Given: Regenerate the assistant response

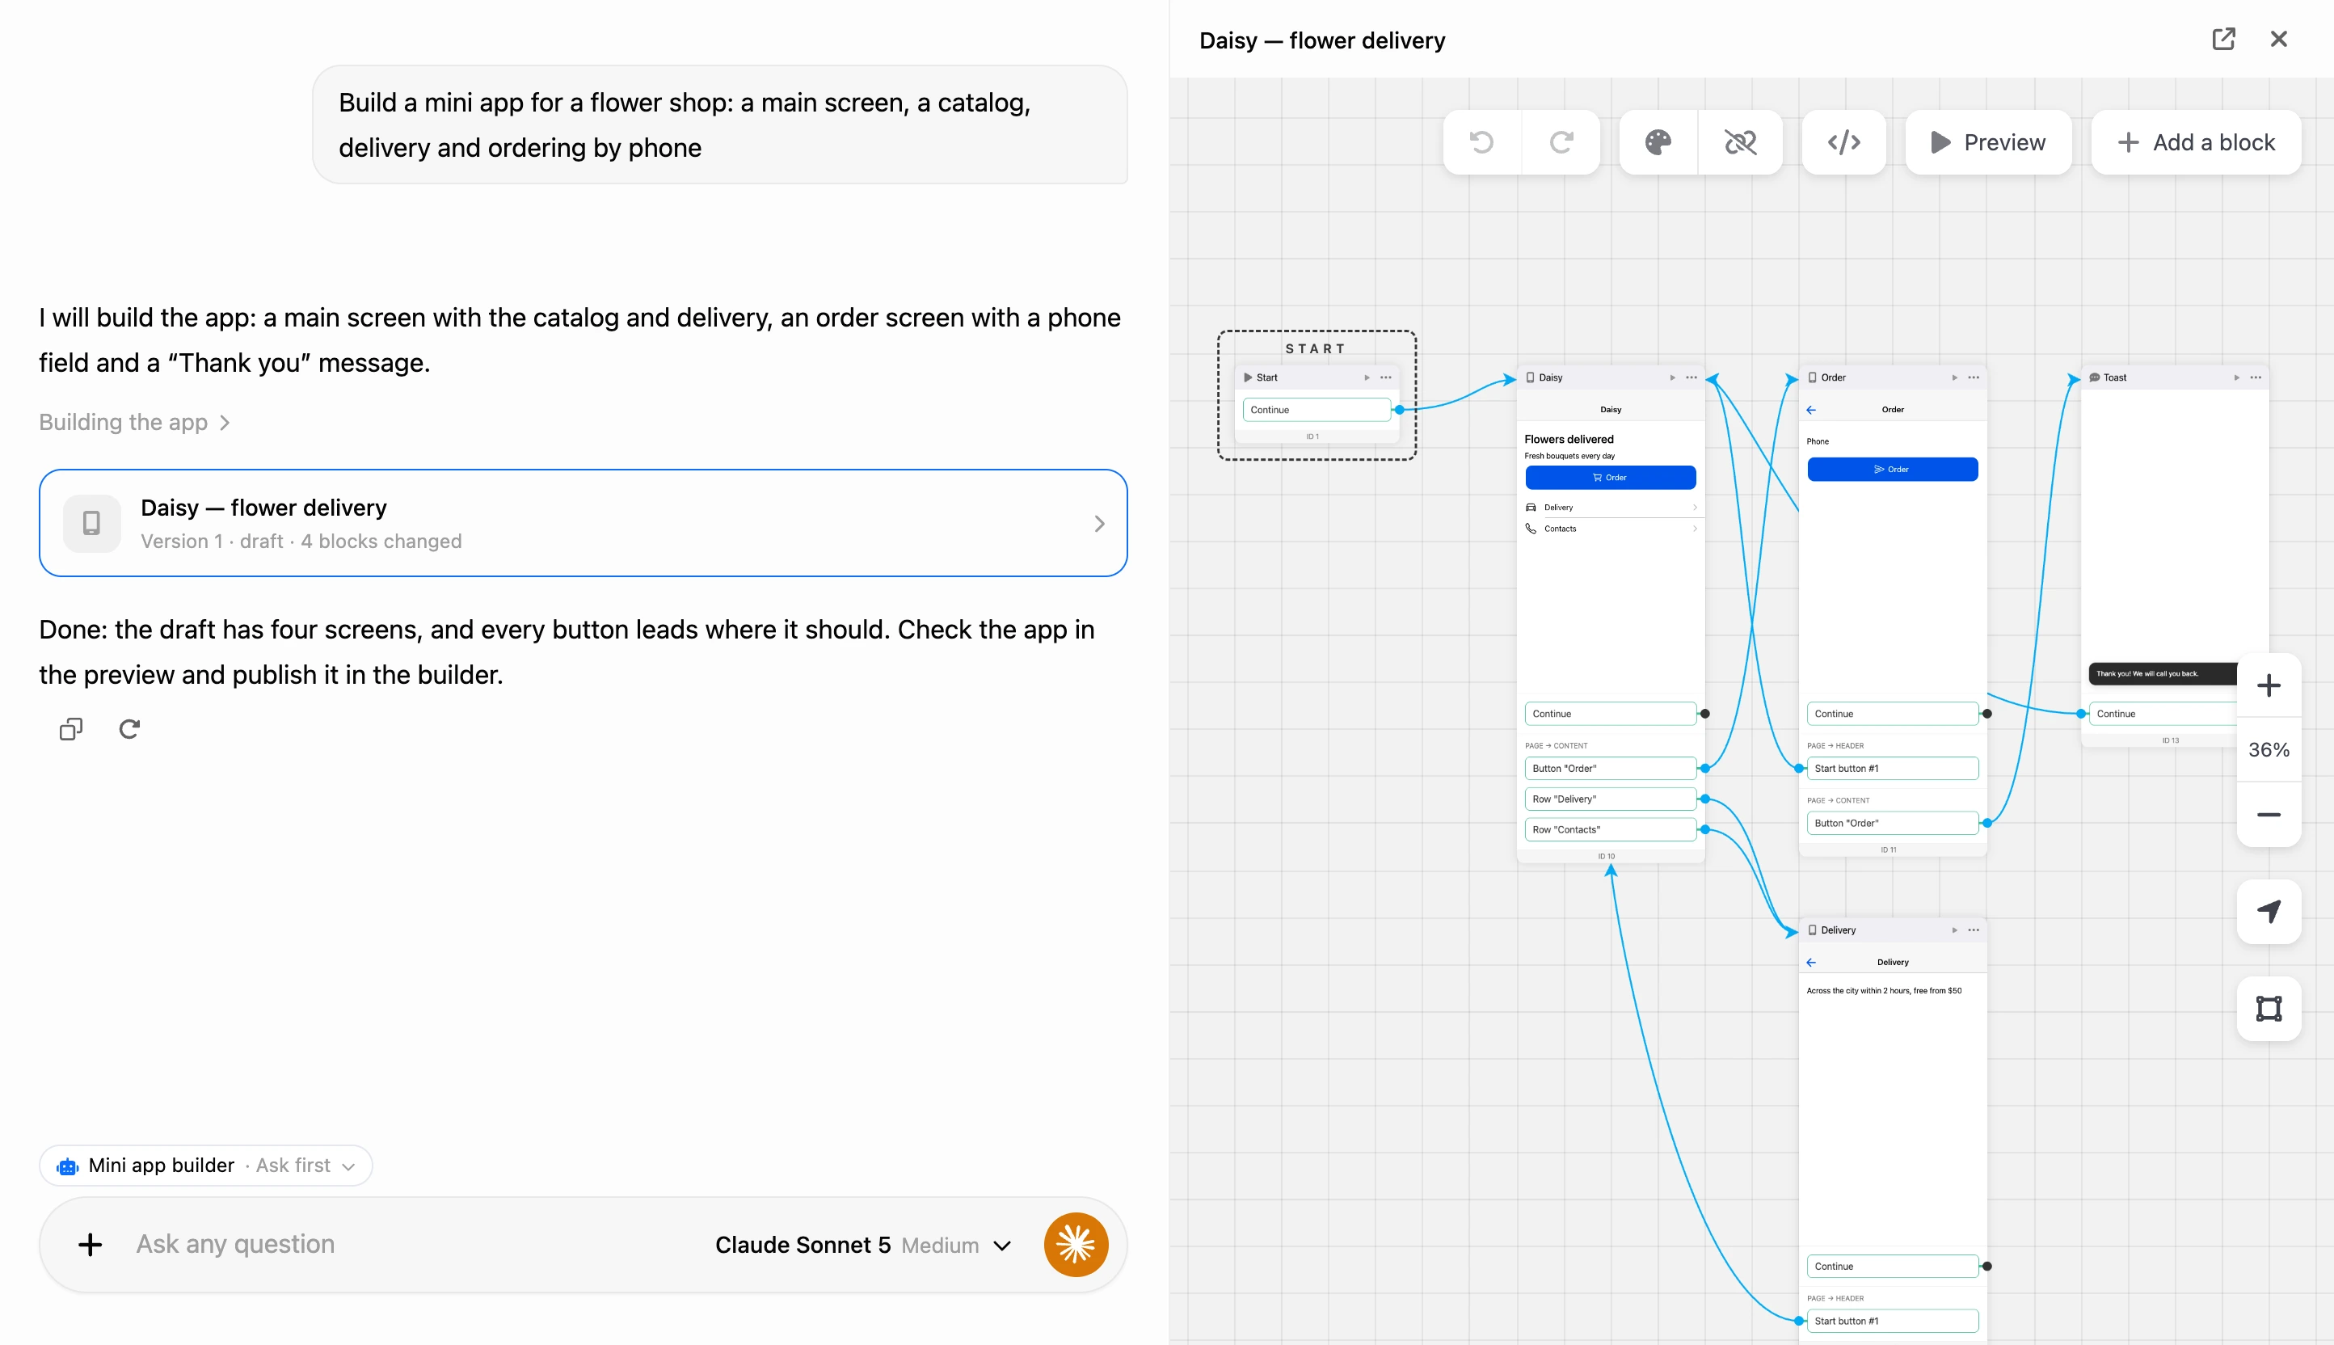Looking at the screenshot, I should pyautogui.click(x=129, y=729).
